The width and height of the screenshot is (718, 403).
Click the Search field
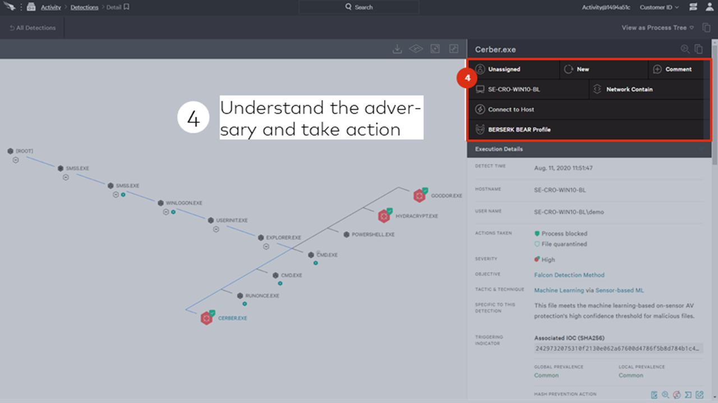(x=359, y=7)
